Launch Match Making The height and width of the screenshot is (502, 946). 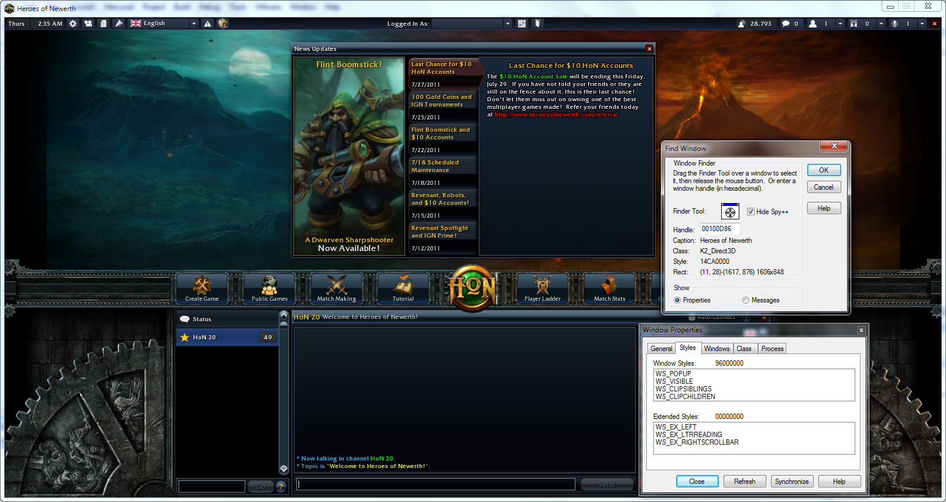click(x=337, y=288)
